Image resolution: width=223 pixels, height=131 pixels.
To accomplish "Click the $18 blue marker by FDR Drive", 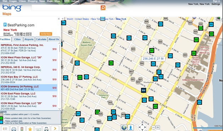I will tap(199, 102).
